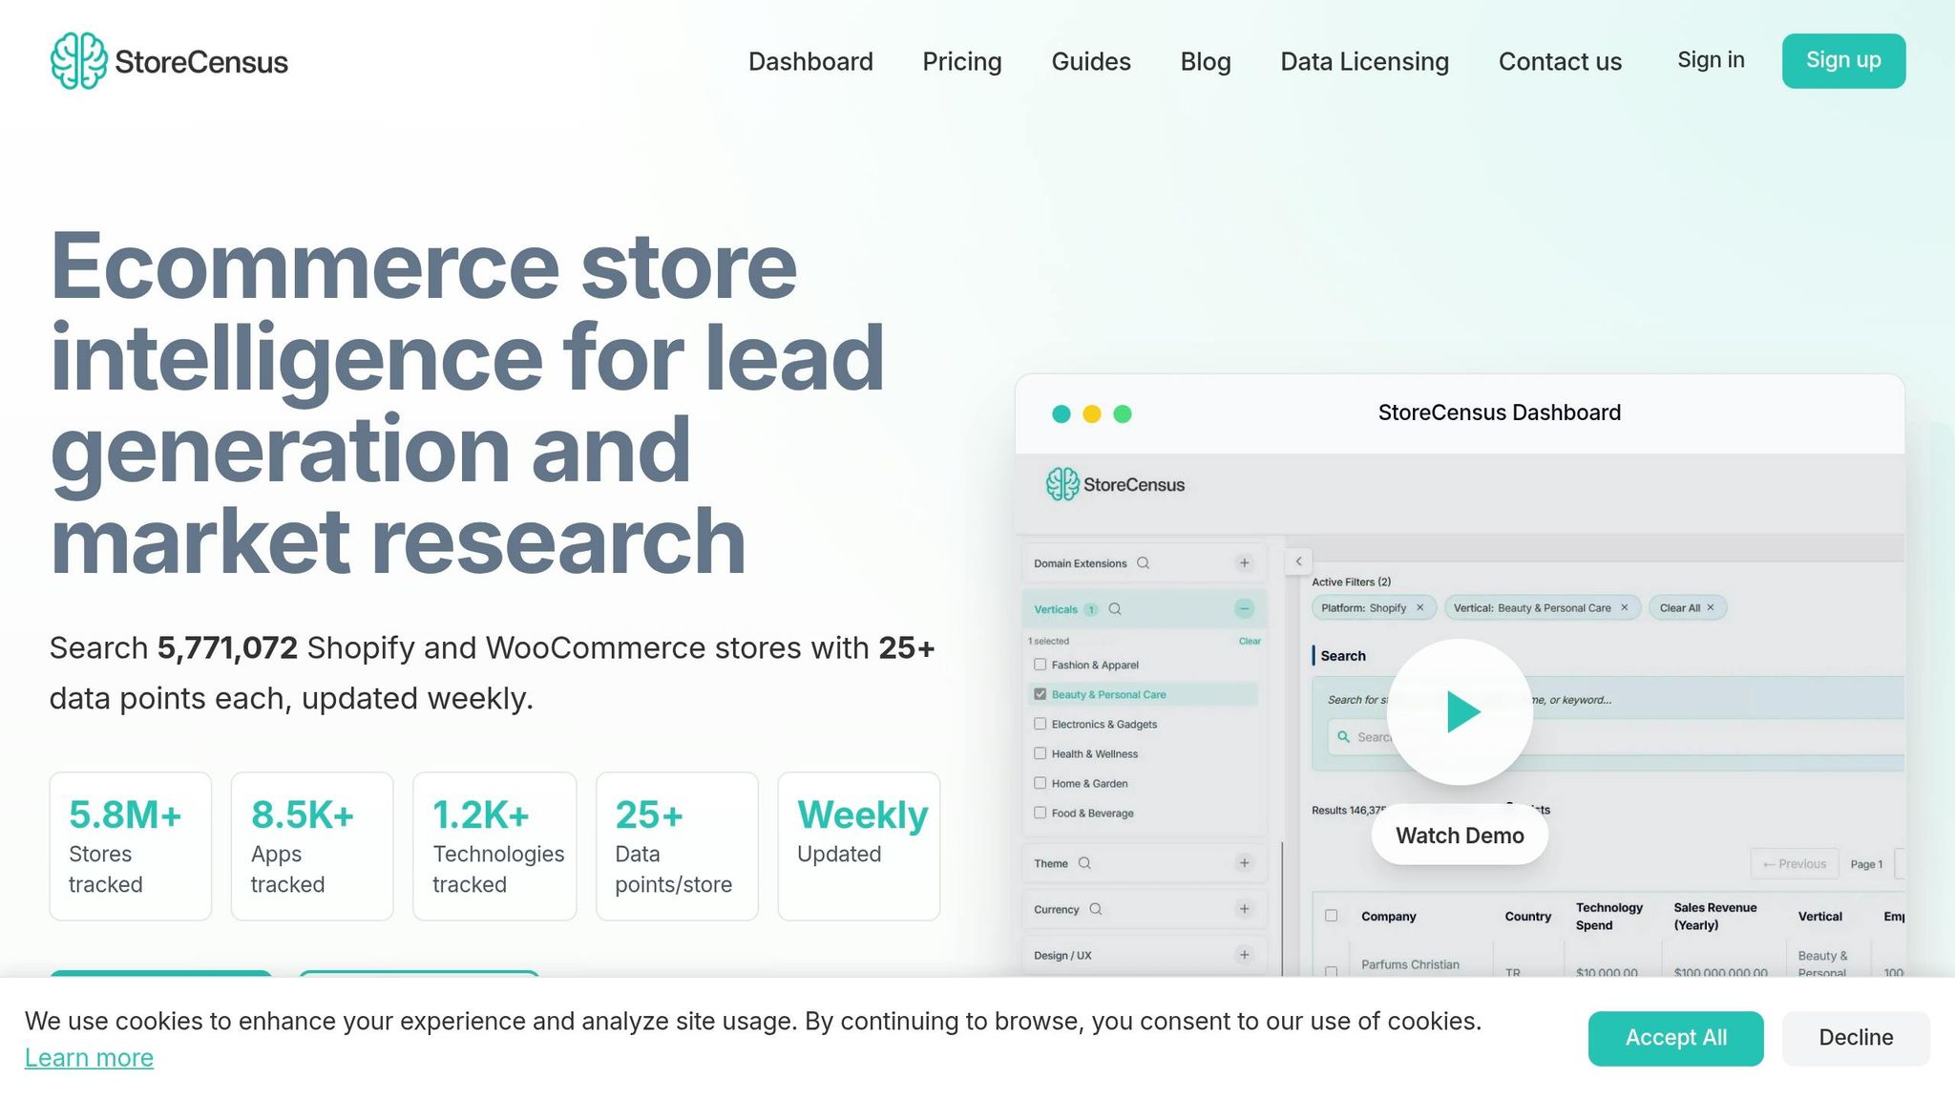Visit the Blog from the navigation
The image size is (1955, 1100).
click(1206, 61)
